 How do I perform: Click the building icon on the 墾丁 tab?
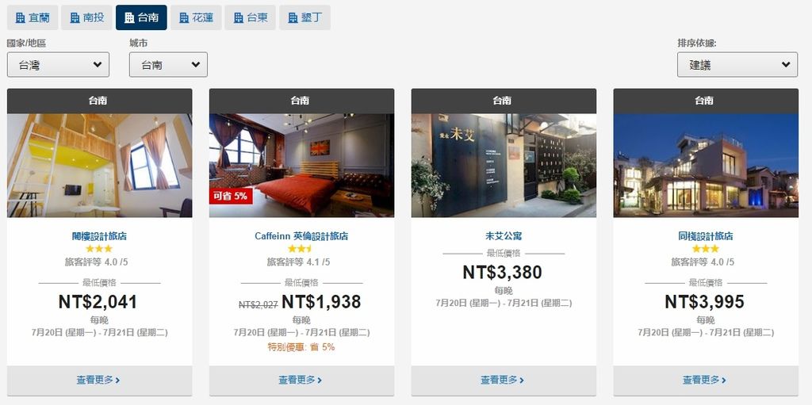pos(293,18)
